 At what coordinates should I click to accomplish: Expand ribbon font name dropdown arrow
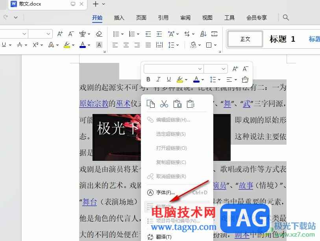(24, 34)
